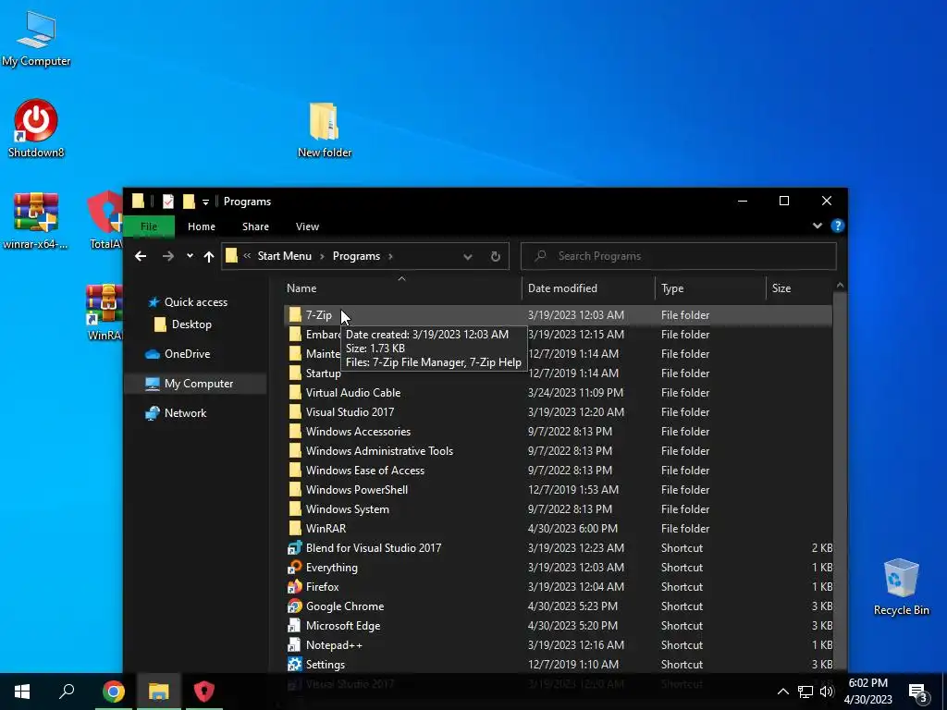The height and width of the screenshot is (710, 947).
Task: Sort by the Size column header
Action: click(x=800, y=288)
